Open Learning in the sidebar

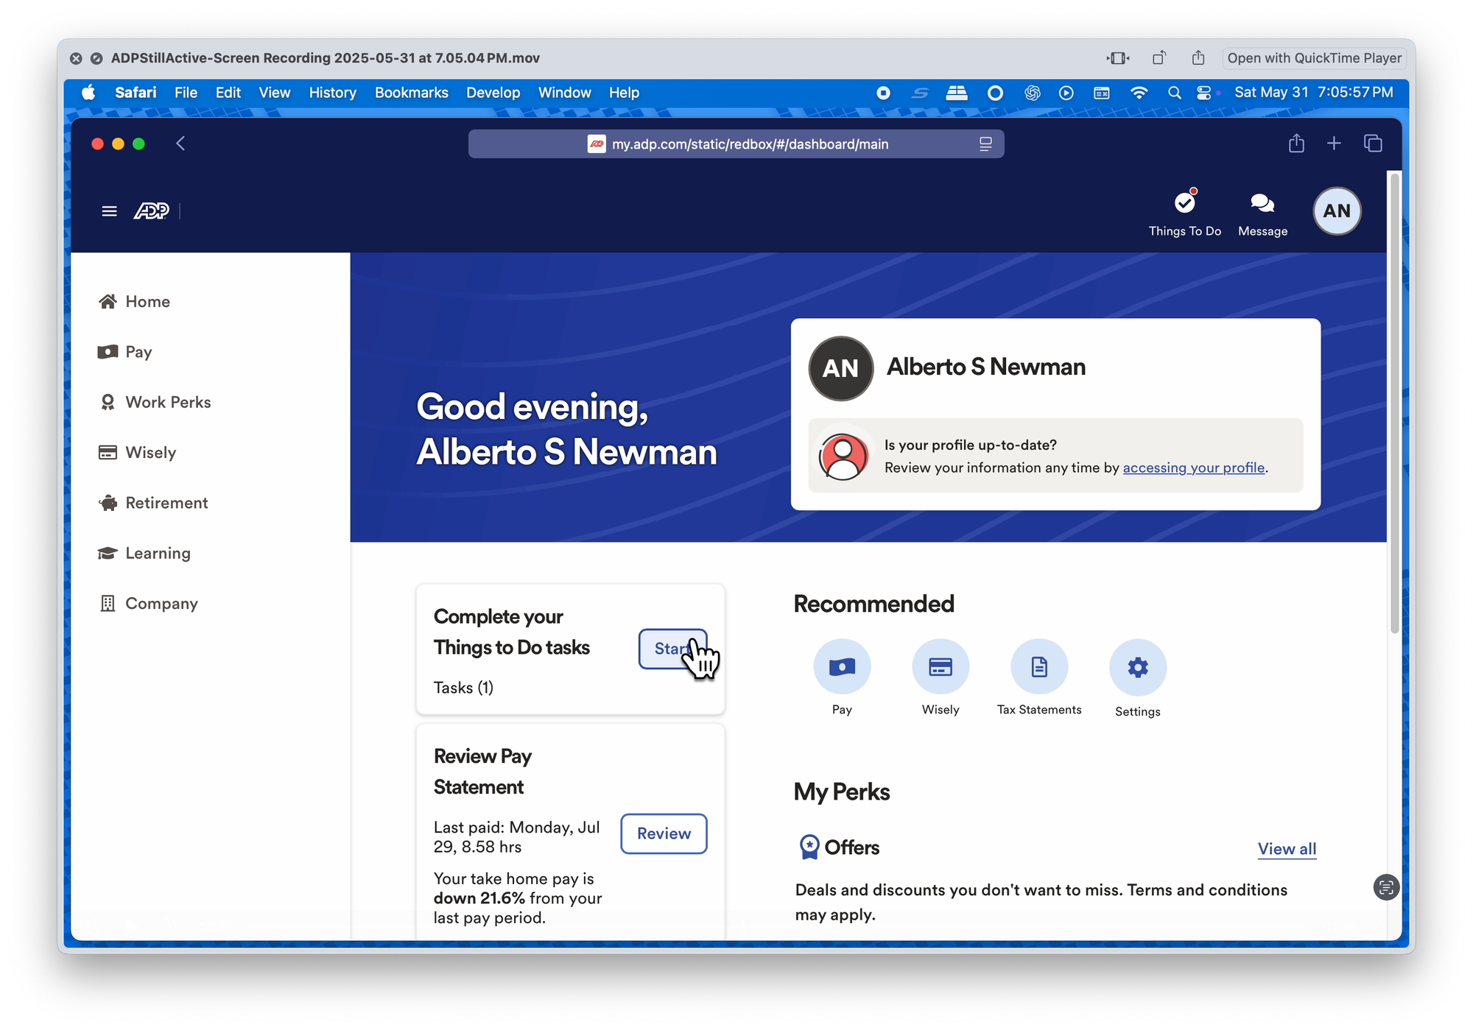click(x=144, y=553)
